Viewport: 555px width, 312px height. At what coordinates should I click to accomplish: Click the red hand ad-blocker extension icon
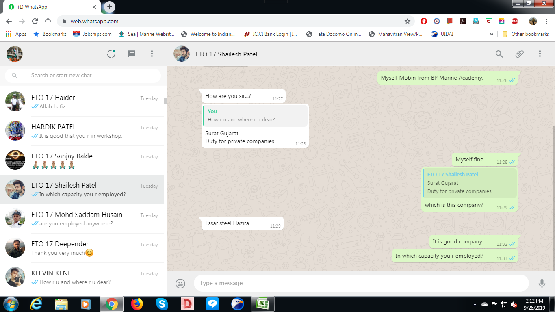tap(424, 21)
